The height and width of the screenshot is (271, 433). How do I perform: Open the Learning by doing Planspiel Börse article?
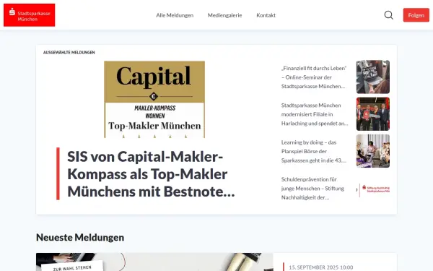(314, 151)
